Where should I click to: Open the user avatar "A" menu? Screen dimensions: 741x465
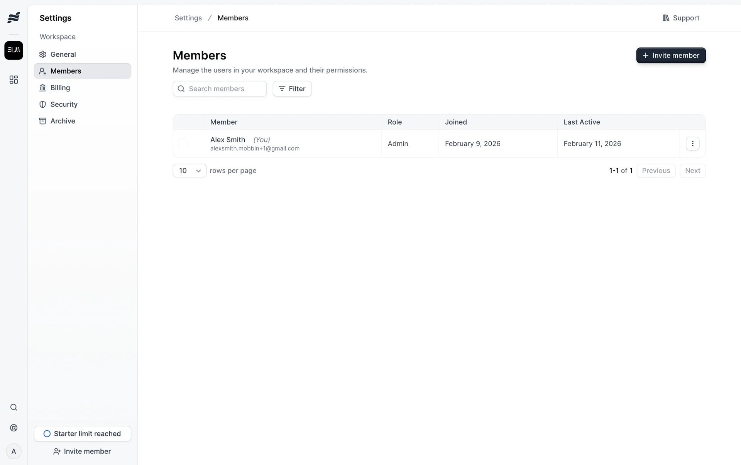tap(14, 451)
